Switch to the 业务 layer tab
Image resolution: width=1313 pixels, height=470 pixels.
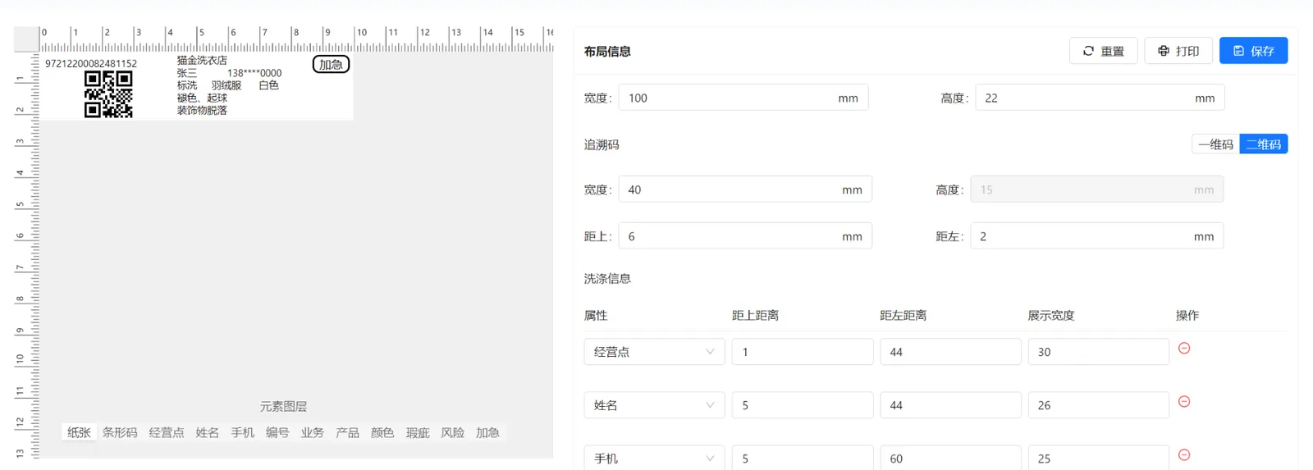(x=313, y=432)
